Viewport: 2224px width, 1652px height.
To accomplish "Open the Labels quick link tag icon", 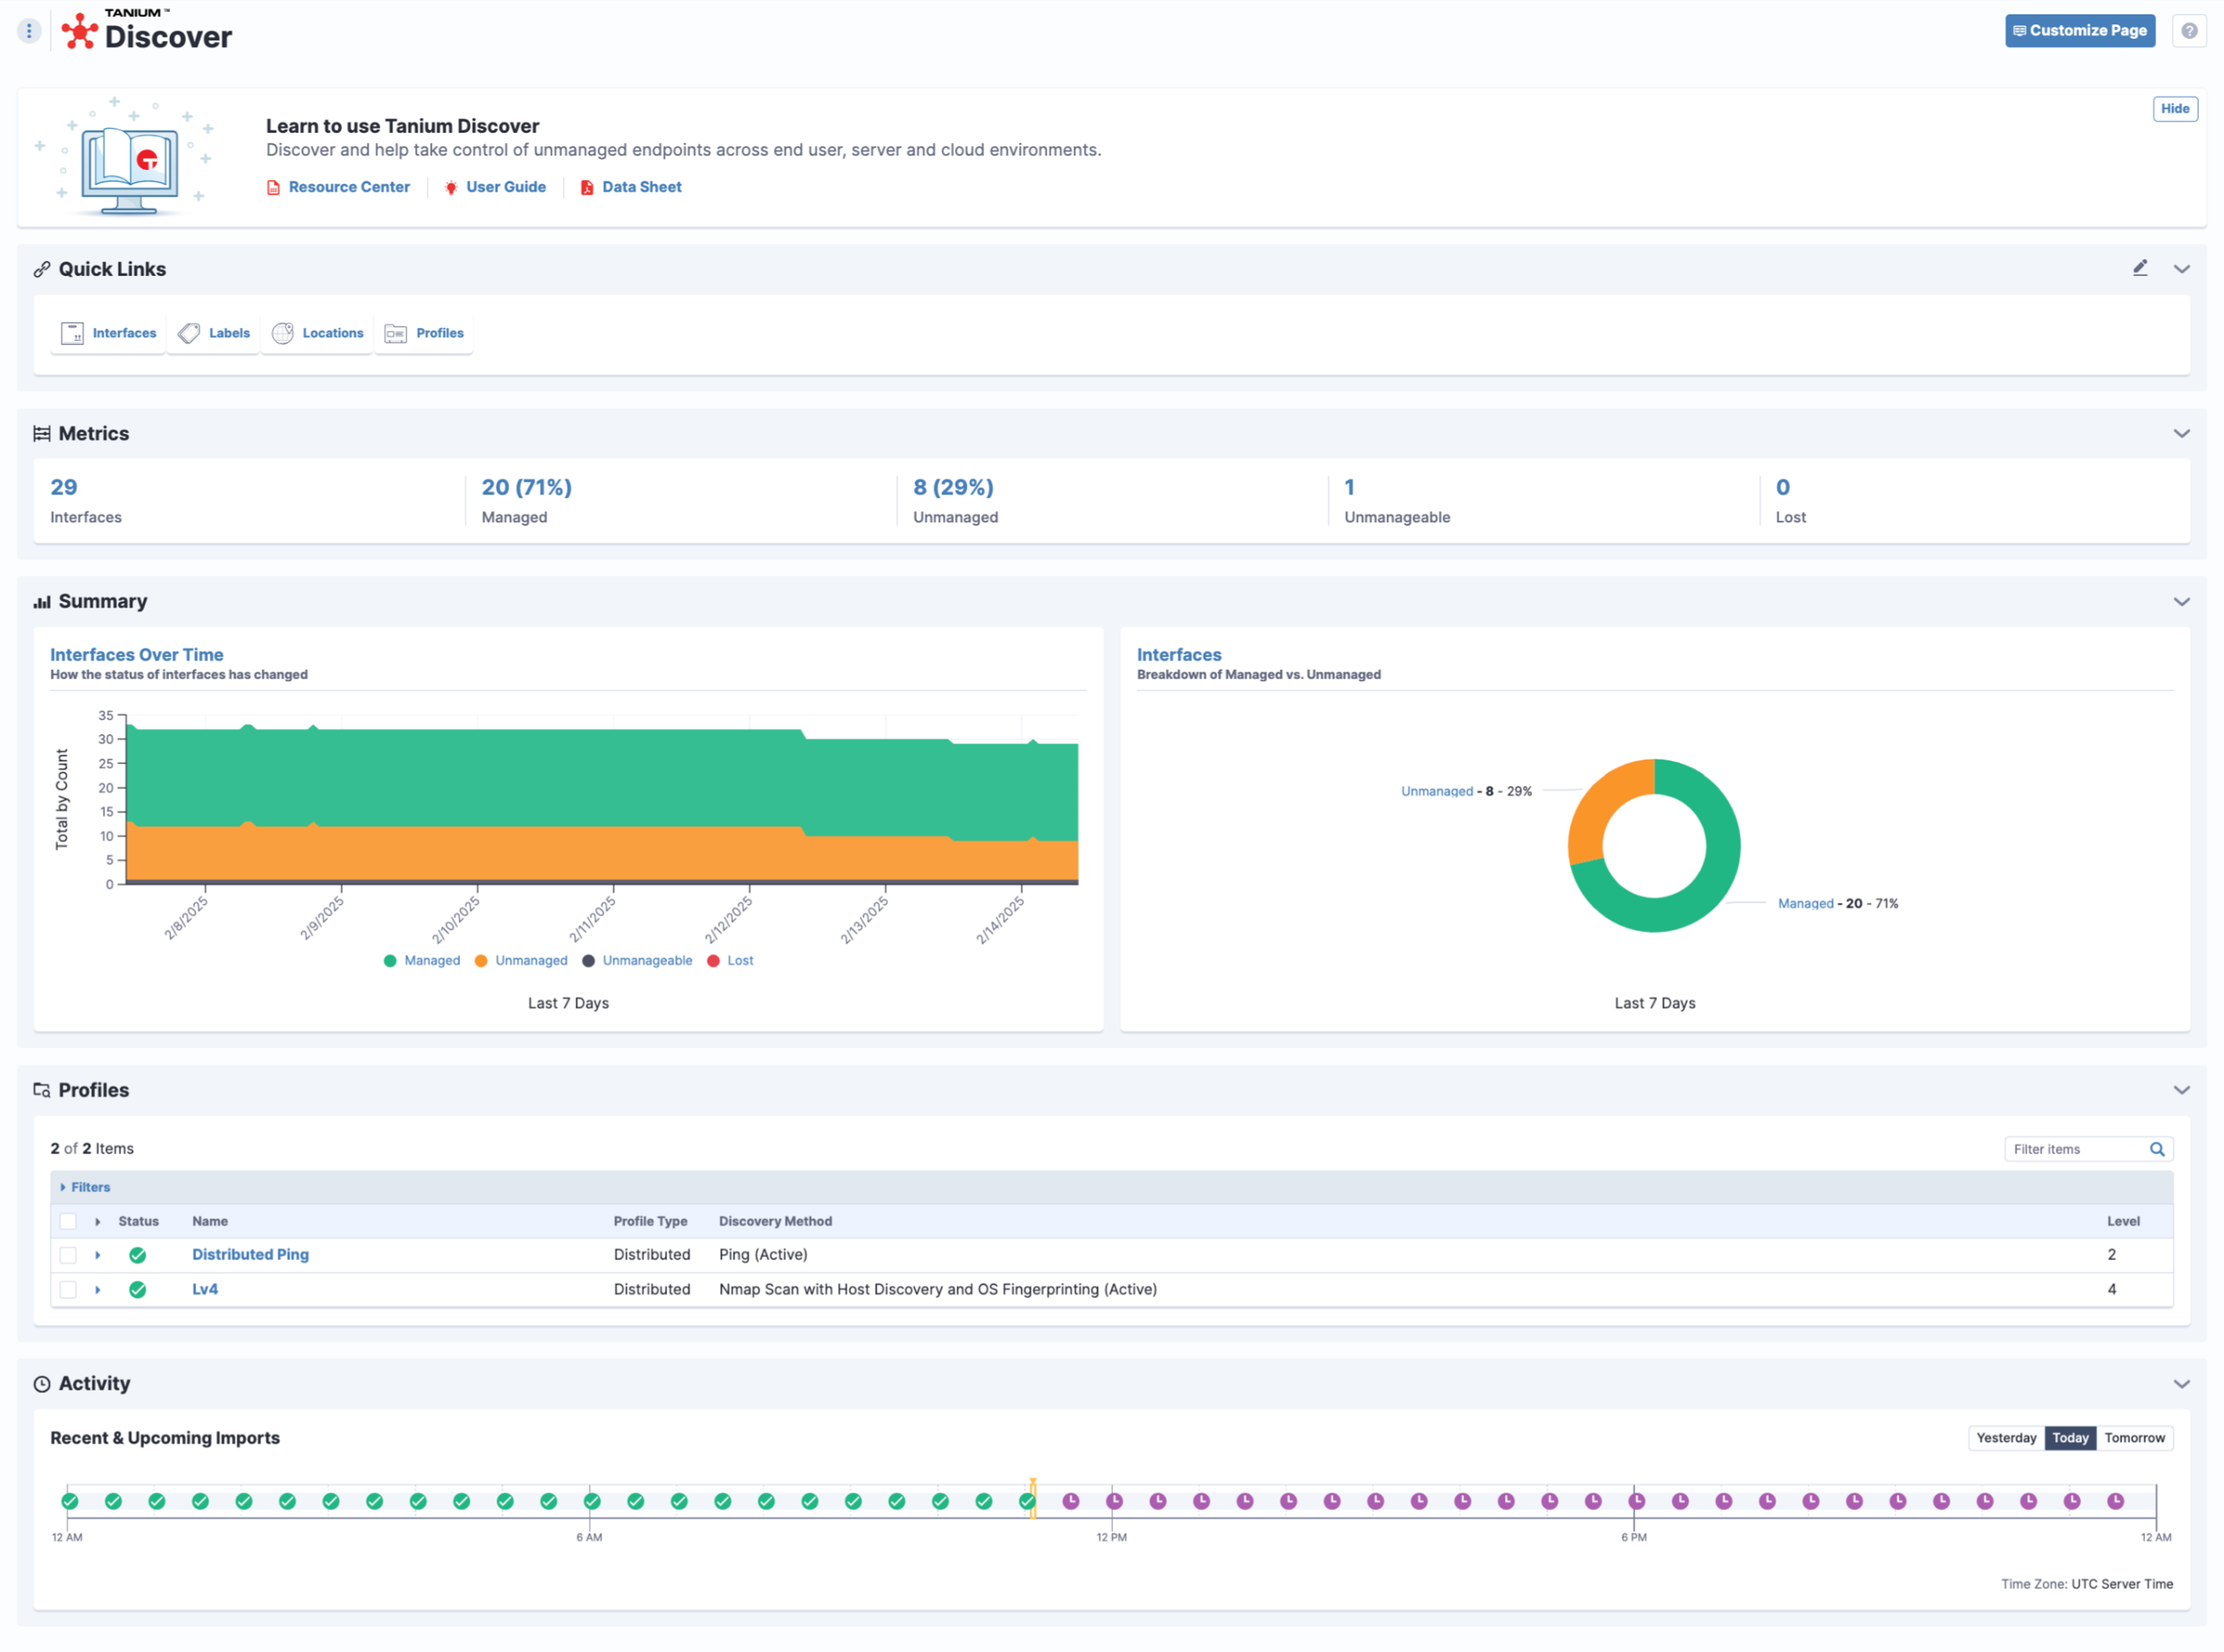I will [189, 333].
